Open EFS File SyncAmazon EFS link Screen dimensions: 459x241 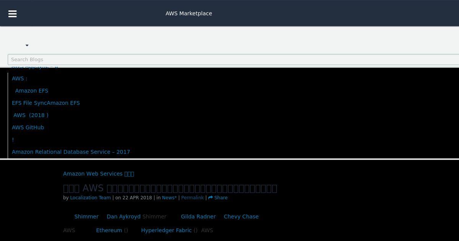(46, 103)
